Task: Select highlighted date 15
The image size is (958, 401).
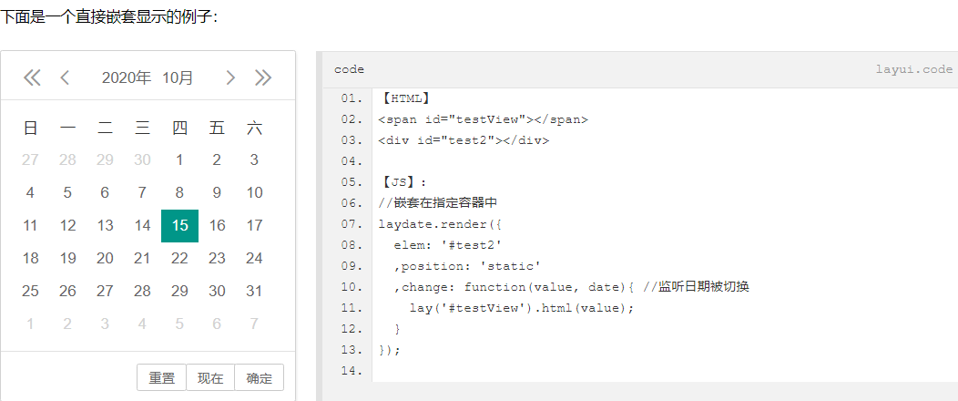Action: (179, 225)
